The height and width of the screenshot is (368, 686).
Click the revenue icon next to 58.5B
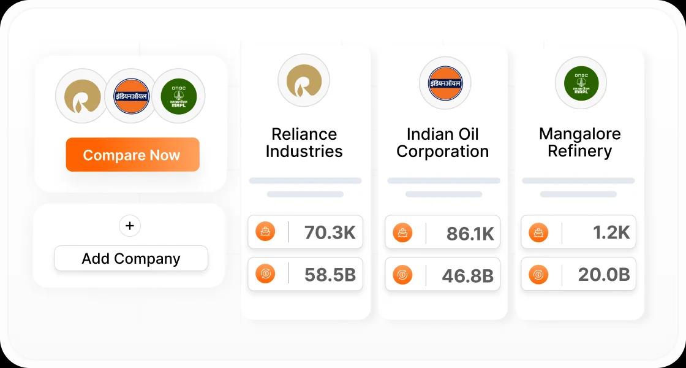point(265,274)
